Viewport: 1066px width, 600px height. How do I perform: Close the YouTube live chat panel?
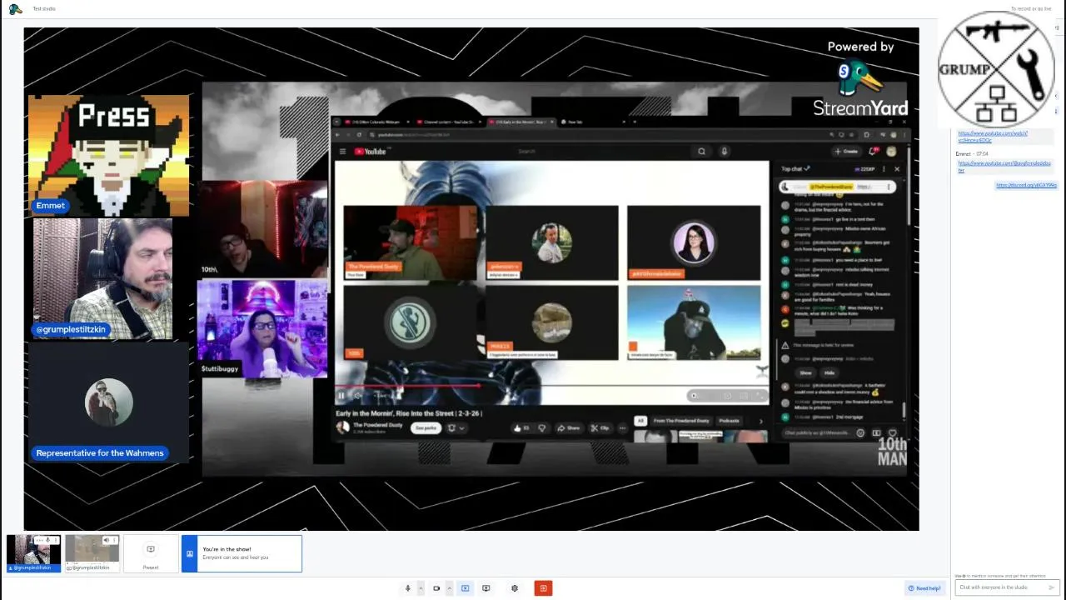click(897, 169)
